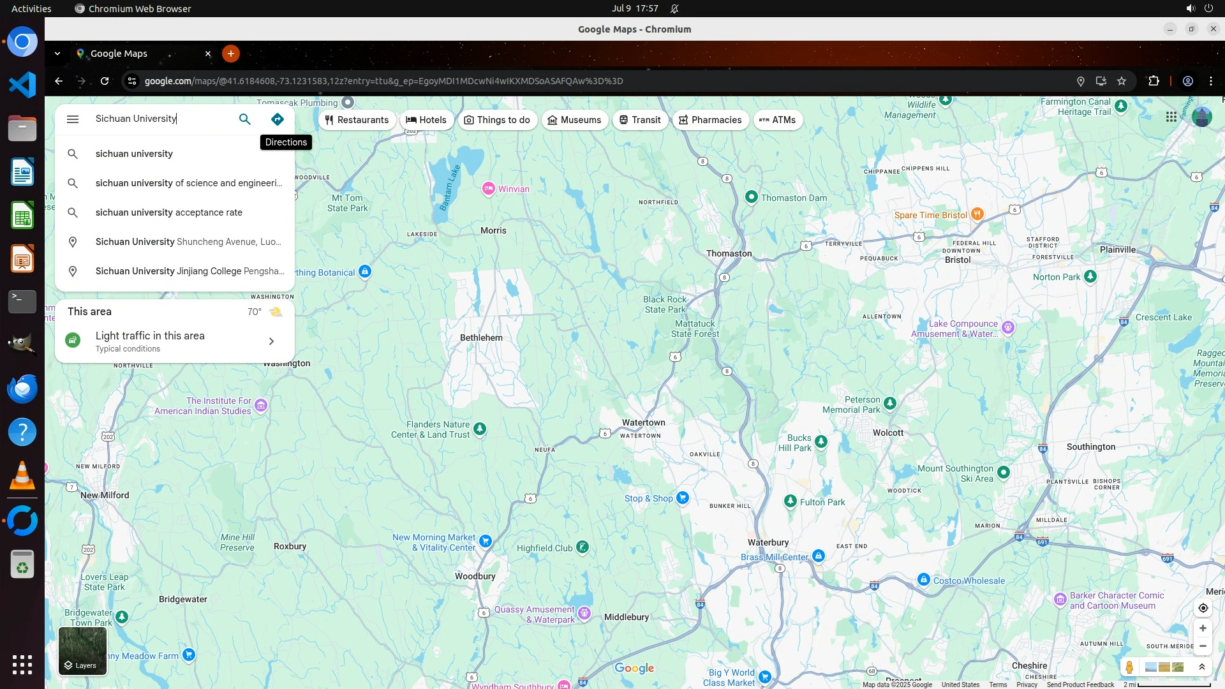Open the Google apps grid icon

(x=1171, y=117)
